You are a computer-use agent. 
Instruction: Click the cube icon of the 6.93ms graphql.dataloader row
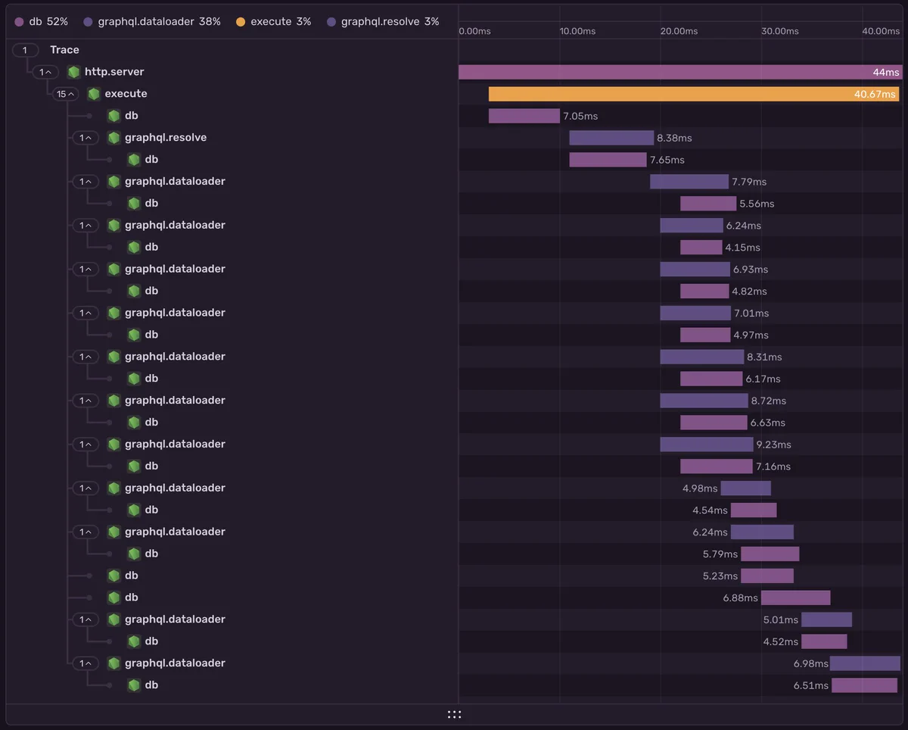pyautogui.click(x=114, y=270)
